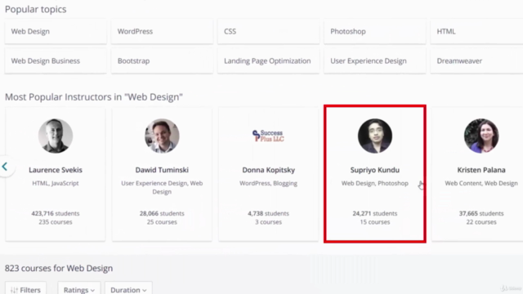Click the Success Plus LLC logo

(268, 136)
